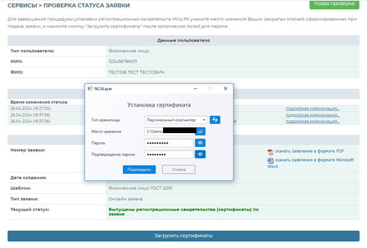
Task: Open подробная информация link for second 16:37:56 row
Action: tap(312, 115)
